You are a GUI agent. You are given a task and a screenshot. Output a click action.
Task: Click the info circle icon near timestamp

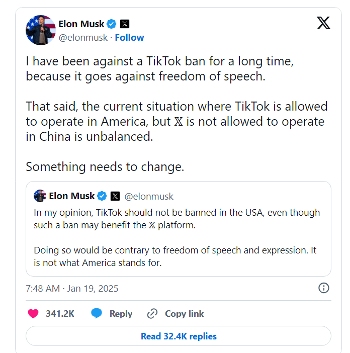click(x=324, y=288)
